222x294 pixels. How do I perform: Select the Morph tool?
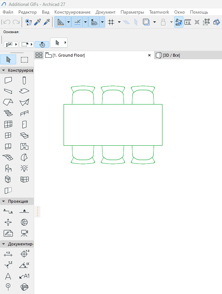24,157
